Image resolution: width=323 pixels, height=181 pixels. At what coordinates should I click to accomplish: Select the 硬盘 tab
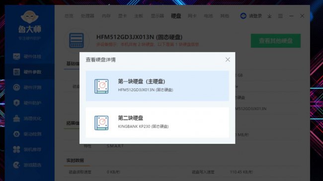click(176, 16)
